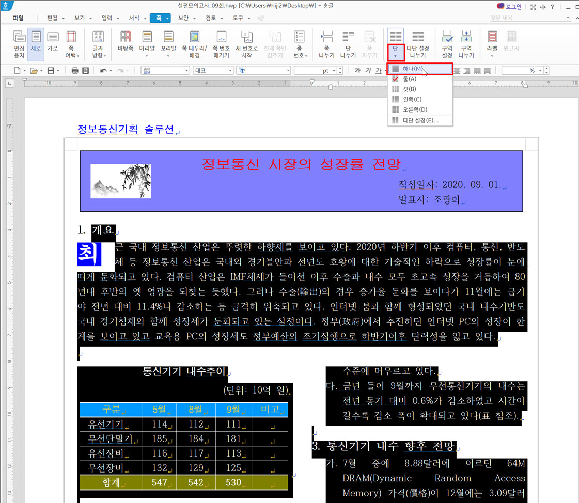Image resolution: width=579 pixels, height=503 pixels.
Task: Open the 머리말 header dropdown
Action: (x=147, y=44)
